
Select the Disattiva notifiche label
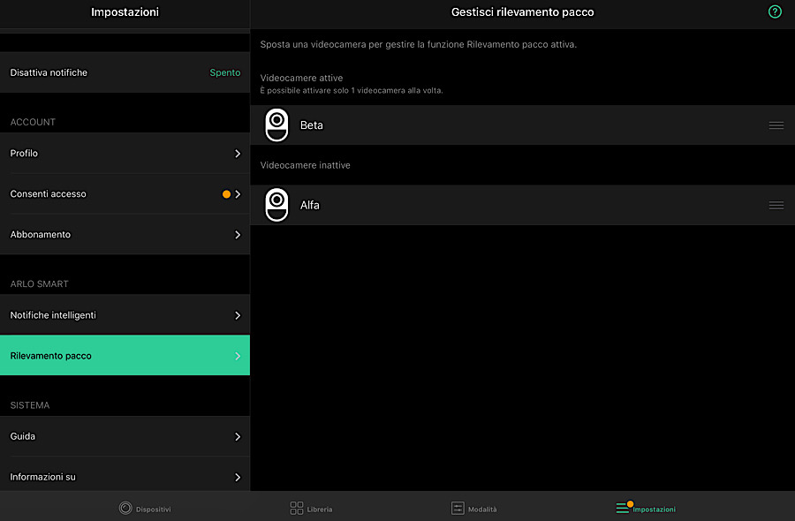[x=49, y=72]
